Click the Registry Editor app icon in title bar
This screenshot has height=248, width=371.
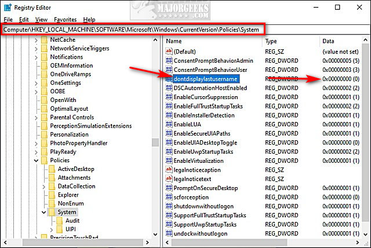coord(8,8)
